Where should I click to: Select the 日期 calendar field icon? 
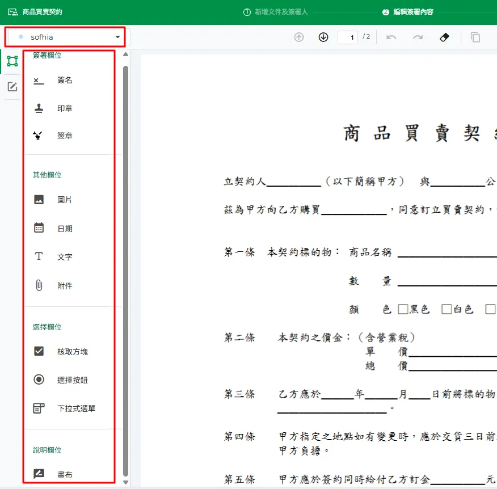point(39,228)
